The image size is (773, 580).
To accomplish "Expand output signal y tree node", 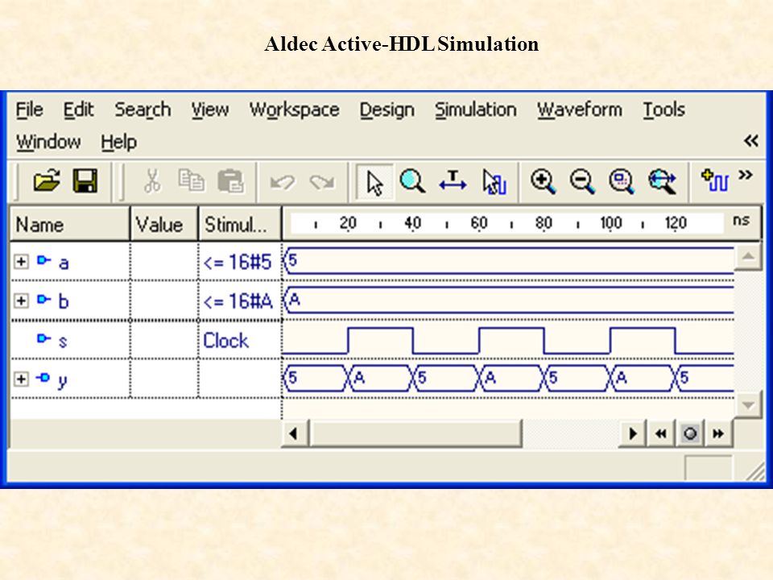I will [x=21, y=379].
